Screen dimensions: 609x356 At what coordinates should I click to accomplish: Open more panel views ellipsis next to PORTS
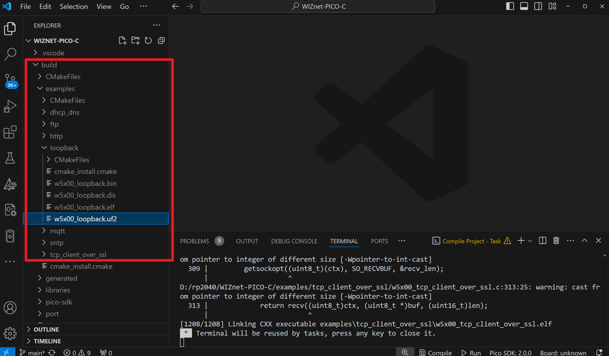coord(402,241)
